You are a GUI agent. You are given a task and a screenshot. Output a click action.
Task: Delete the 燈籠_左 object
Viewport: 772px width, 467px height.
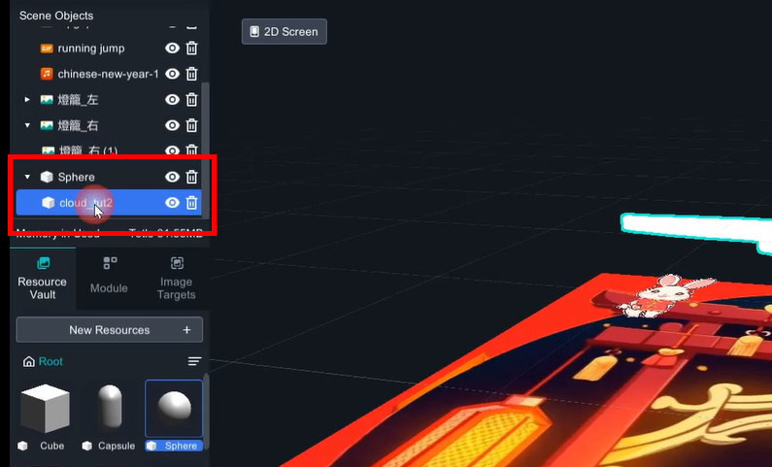(x=192, y=100)
